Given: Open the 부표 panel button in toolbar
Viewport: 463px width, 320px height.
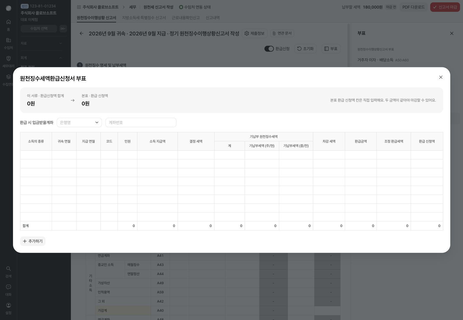Looking at the screenshot, I should (331, 49).
